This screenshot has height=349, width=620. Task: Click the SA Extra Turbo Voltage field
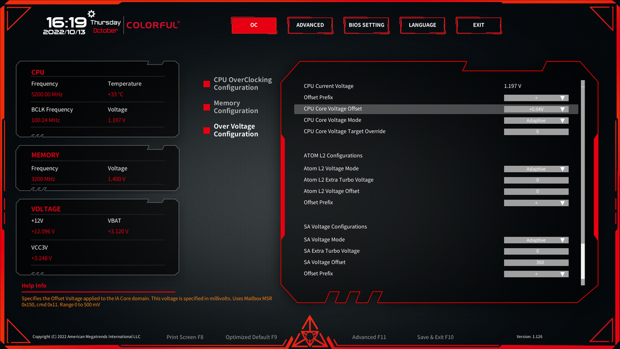[536, 251]
